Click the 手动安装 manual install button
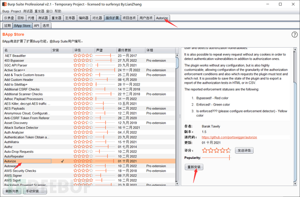 click(35, 191)
